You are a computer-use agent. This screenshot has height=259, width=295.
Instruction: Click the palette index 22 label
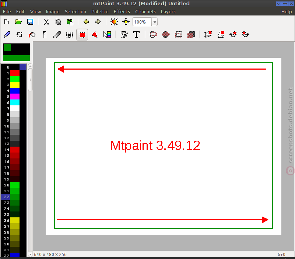(x=7, y=197)
